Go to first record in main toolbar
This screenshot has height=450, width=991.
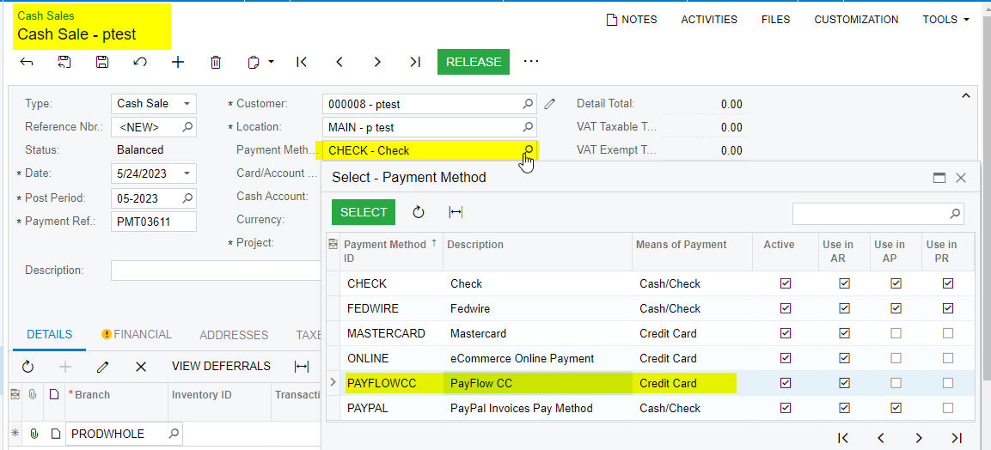[x=302, y=62]
